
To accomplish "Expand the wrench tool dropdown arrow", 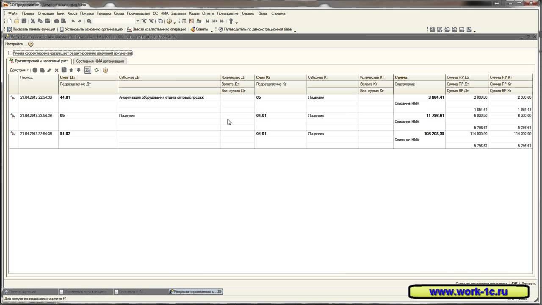I will 236,22.
